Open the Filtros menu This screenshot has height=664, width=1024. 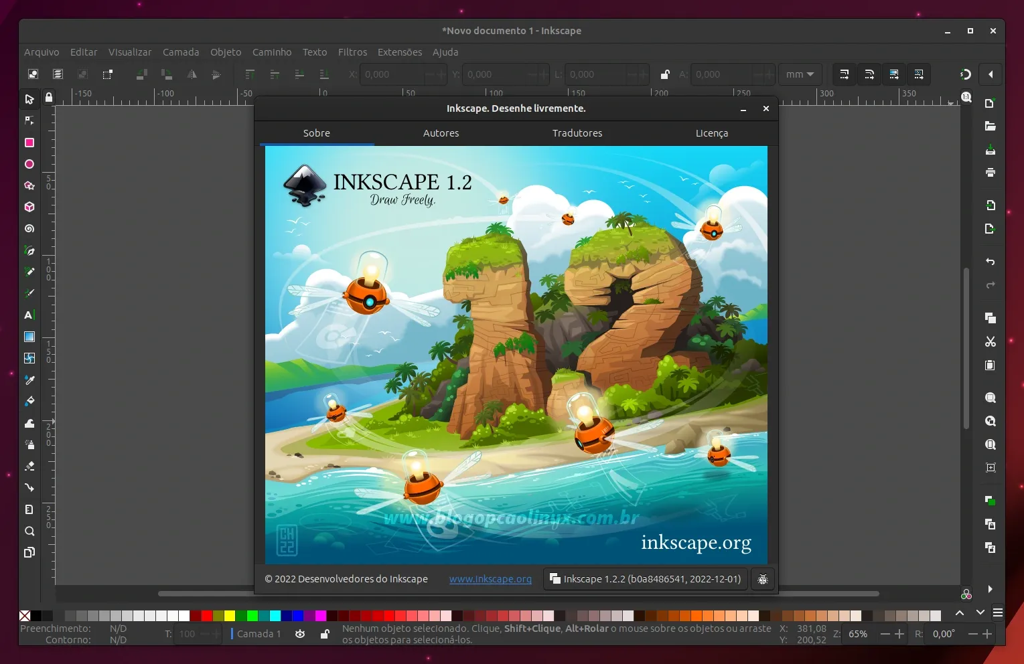coord(352,52)
